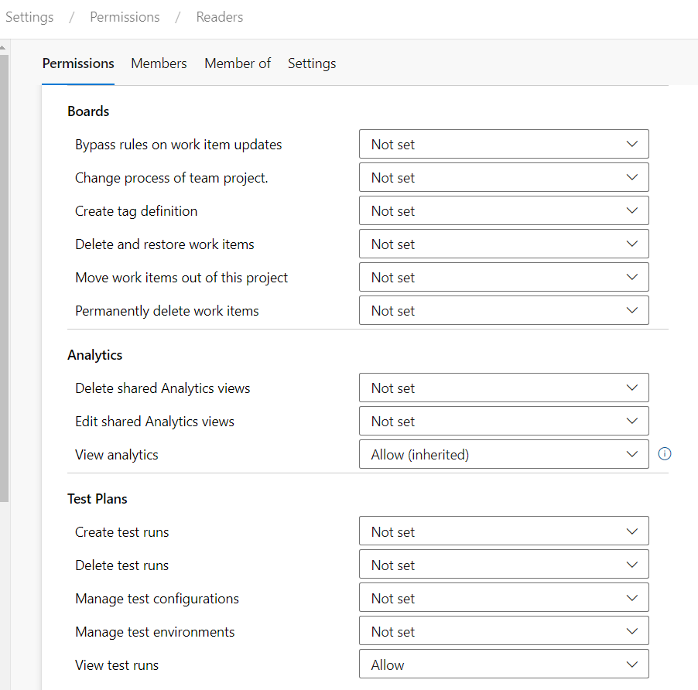This screenshot has height=690, width=698.
Task: Click the Readers breadcrumb item
Action: tap(220, 17)
